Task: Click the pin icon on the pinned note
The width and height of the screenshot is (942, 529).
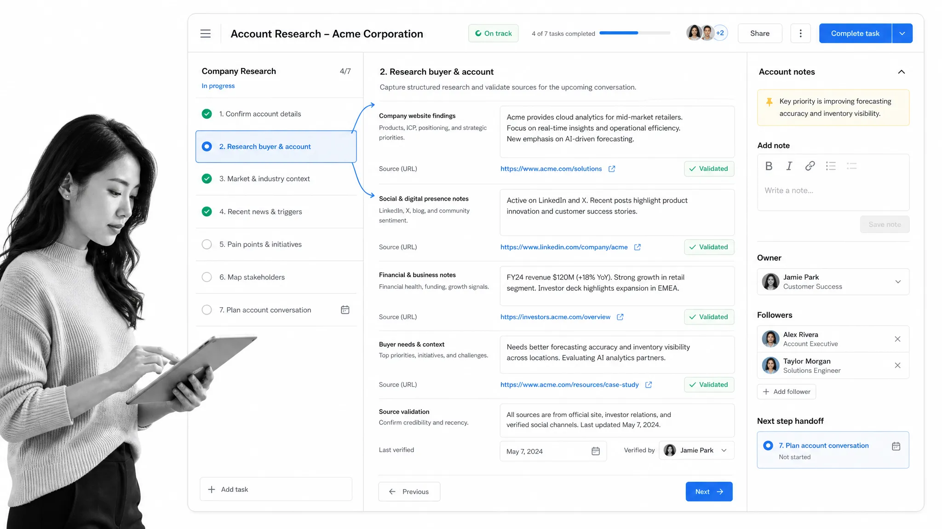Action: click(x=769, y=101)
